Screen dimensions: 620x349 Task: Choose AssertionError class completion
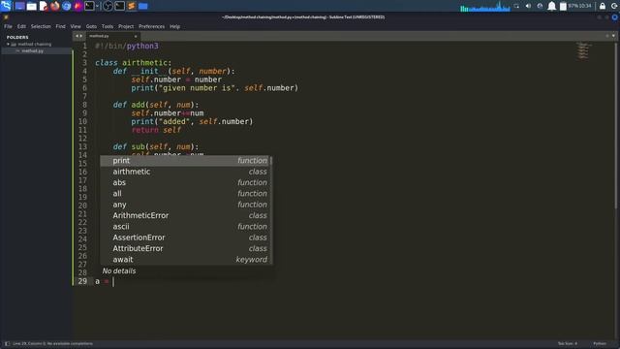(185, 238)
